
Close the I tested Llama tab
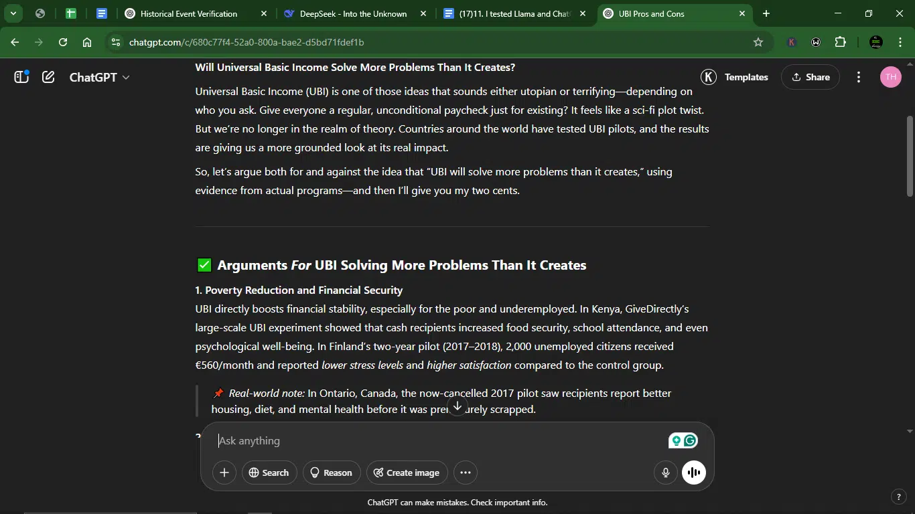[583, 13]
